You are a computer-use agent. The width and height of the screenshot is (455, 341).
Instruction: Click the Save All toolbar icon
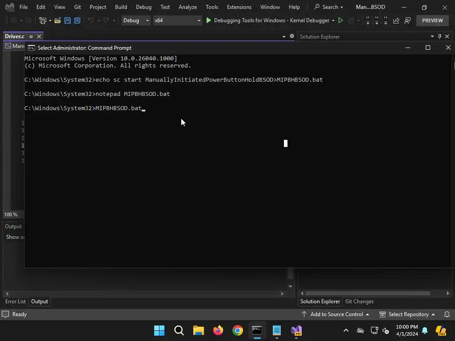pos(77,20)
